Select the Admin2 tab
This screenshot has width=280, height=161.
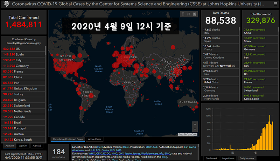[37, 146]
